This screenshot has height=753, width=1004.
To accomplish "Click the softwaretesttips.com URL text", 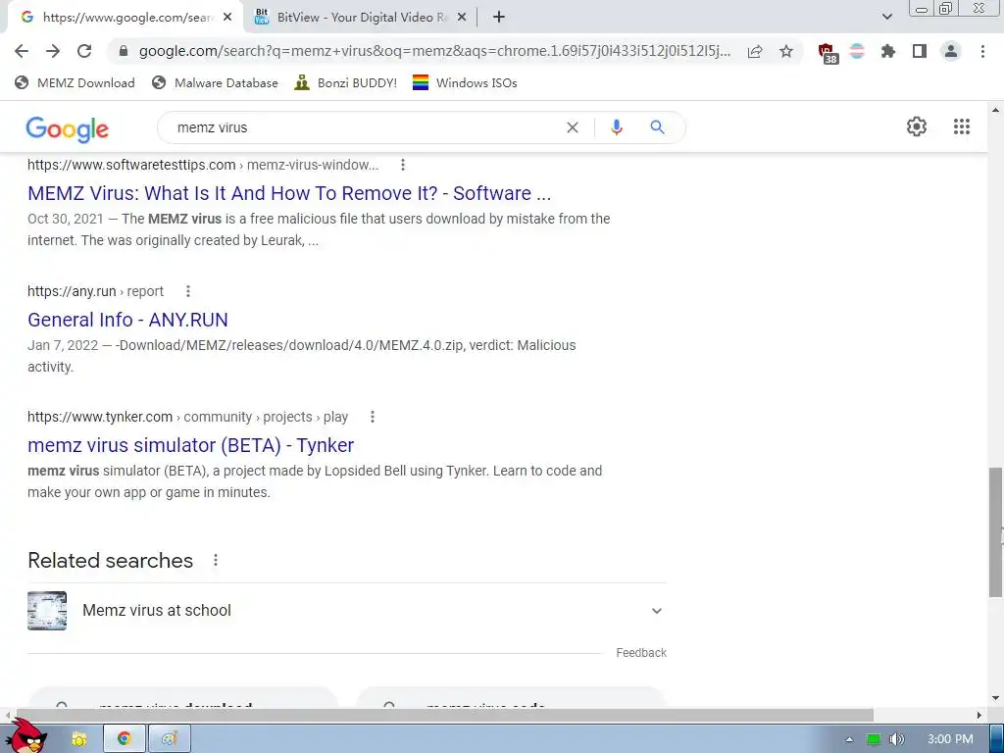I will pyautogui.click(x=202, y=165).
